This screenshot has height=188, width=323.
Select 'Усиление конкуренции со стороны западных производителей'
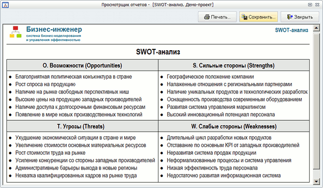85,160
